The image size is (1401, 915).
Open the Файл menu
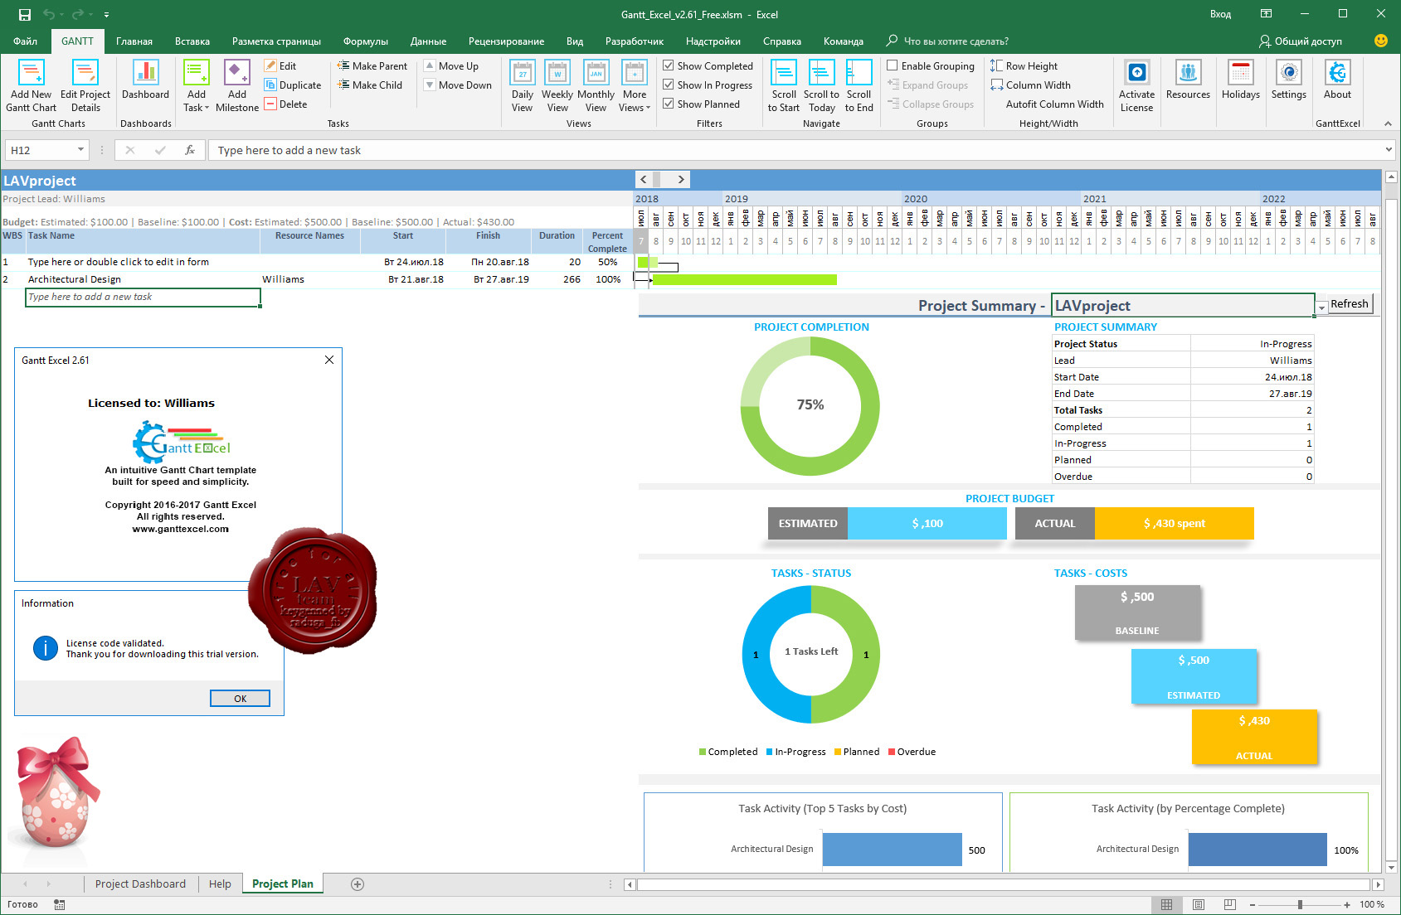pyautogui.click(x=25, y=41)
